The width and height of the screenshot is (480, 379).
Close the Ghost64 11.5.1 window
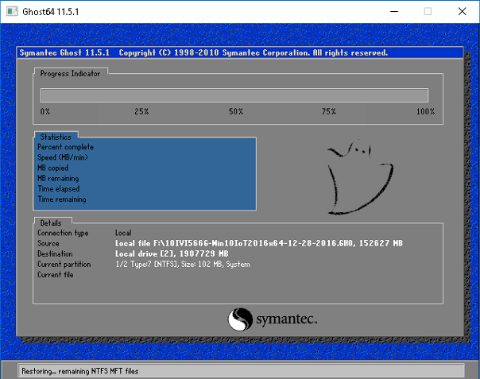tap(463, 12)
